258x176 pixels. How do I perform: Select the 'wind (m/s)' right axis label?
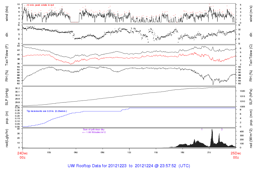click(x=250, y=13)
